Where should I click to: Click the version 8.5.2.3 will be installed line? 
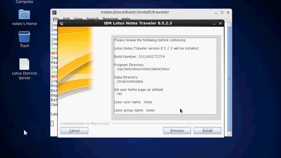157,48
